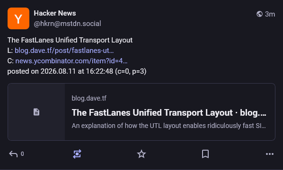Open the orange Y Hacker News avatar
Screen dimensions: 283x170
pos(18,18)
